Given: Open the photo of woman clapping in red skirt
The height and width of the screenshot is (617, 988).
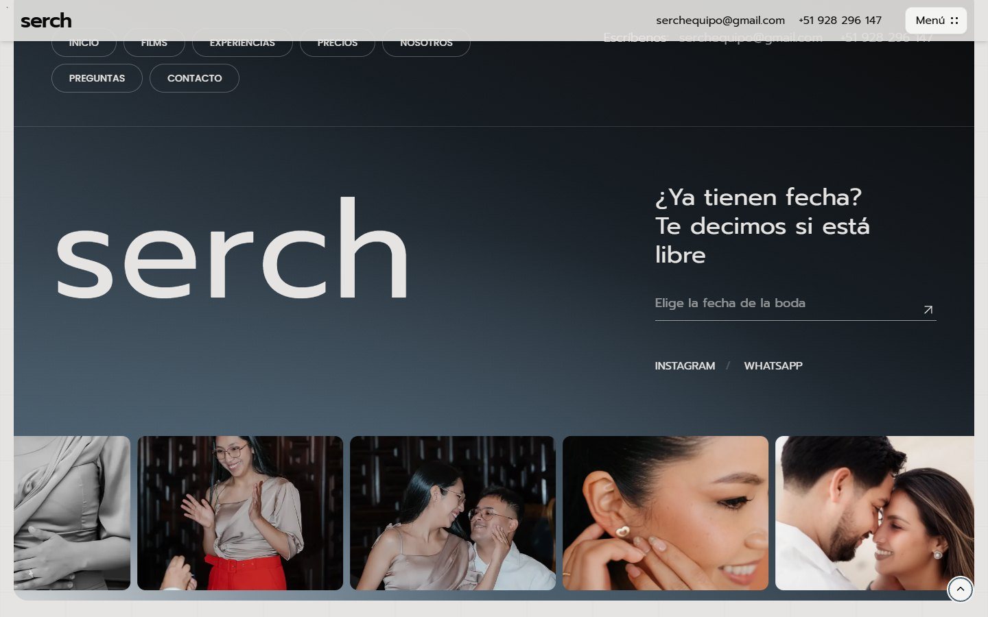Looking at the screenshot, I should (240, 513).
